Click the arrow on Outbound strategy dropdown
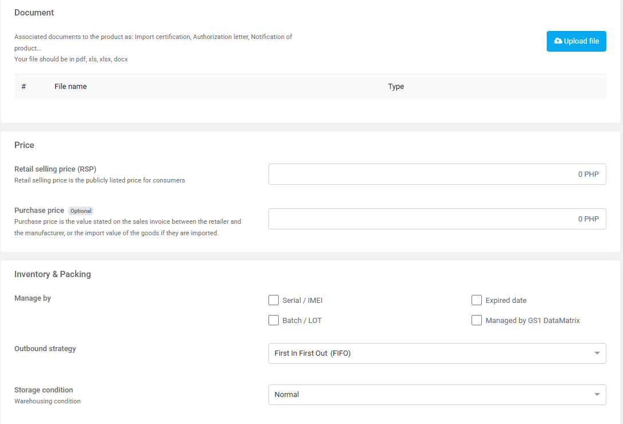The height and width of the screenshot is (424, 623). [597, 353]
